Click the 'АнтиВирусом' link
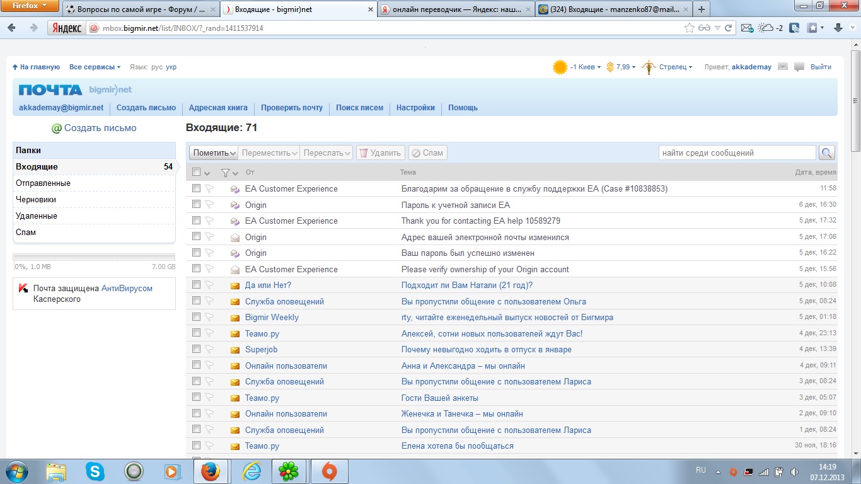Image resolution: width=861 pixels, height=484 pixels. [127, 289]
